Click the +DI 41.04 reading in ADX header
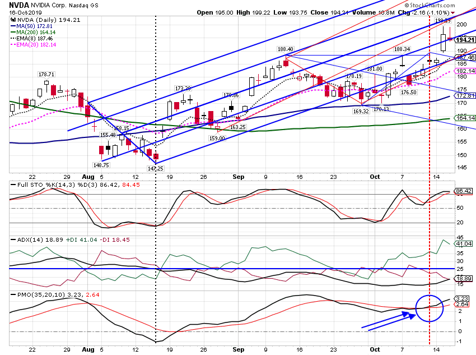The image size is (476, 355). tap(81, 240)
